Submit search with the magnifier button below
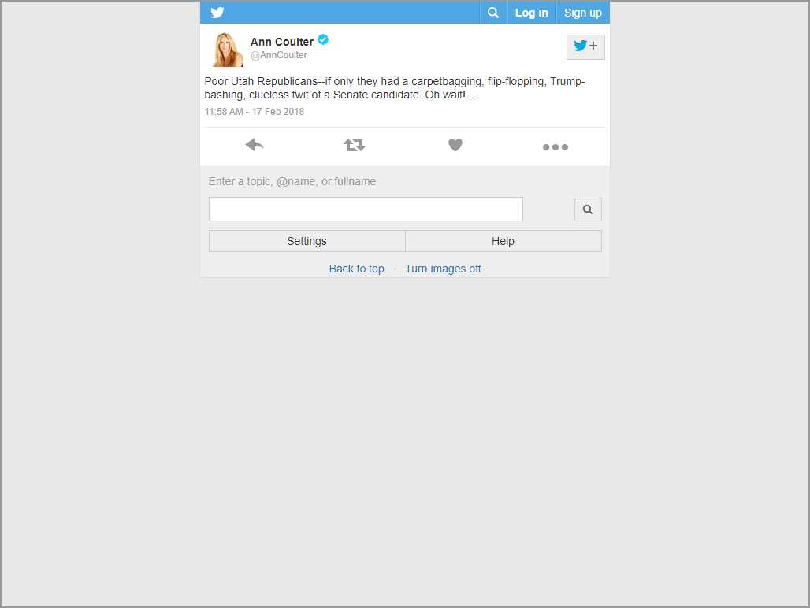Viewport: 810px width, 608px height. point(587,209)
